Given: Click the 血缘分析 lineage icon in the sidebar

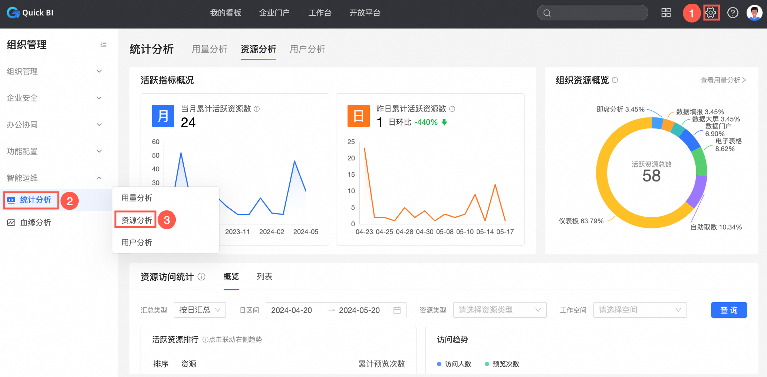Looking at the screenshot, I should coord(11,223).
